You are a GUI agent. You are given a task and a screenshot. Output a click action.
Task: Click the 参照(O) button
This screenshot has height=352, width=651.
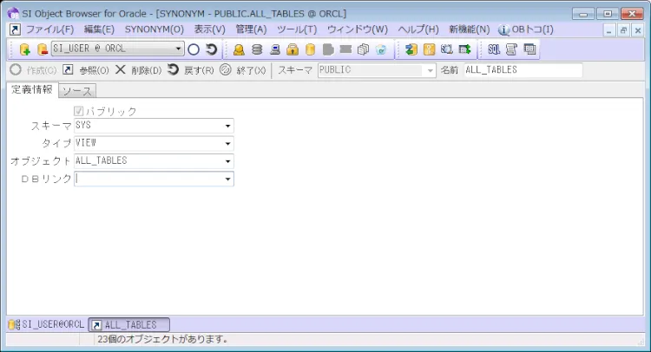[86, 70]
